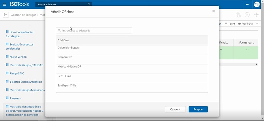Viewport: 264px width, 121px height.
Task: Toggle Ver ficha eye view
Action: (x=245, y=24)
